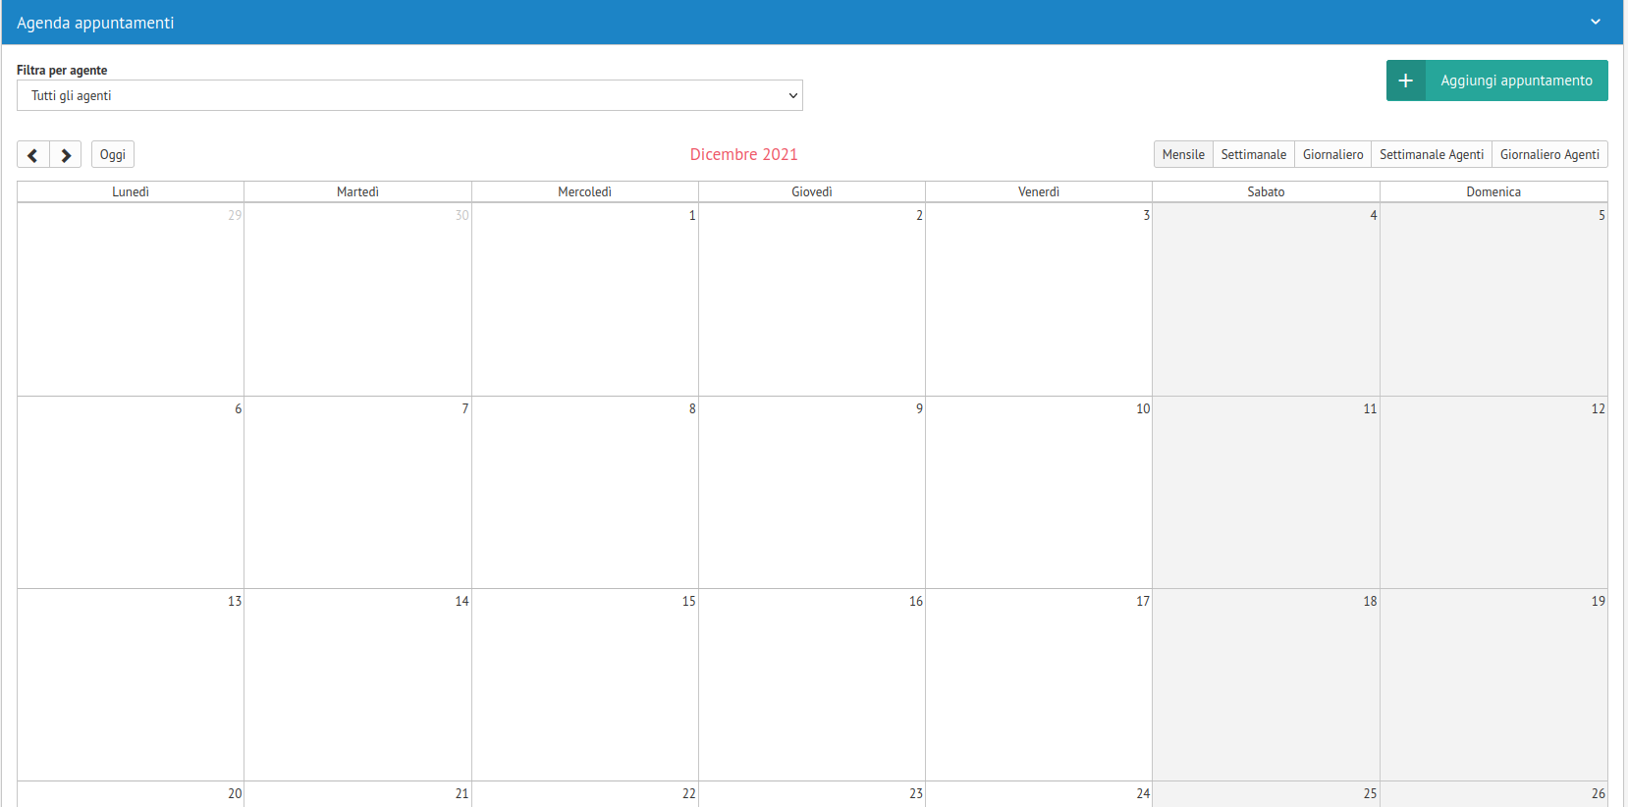Image resolution: width=1628 pixels, height=807 pixels.
Task: Select day 3 in the calendar
Action: tap(1039, 299)
